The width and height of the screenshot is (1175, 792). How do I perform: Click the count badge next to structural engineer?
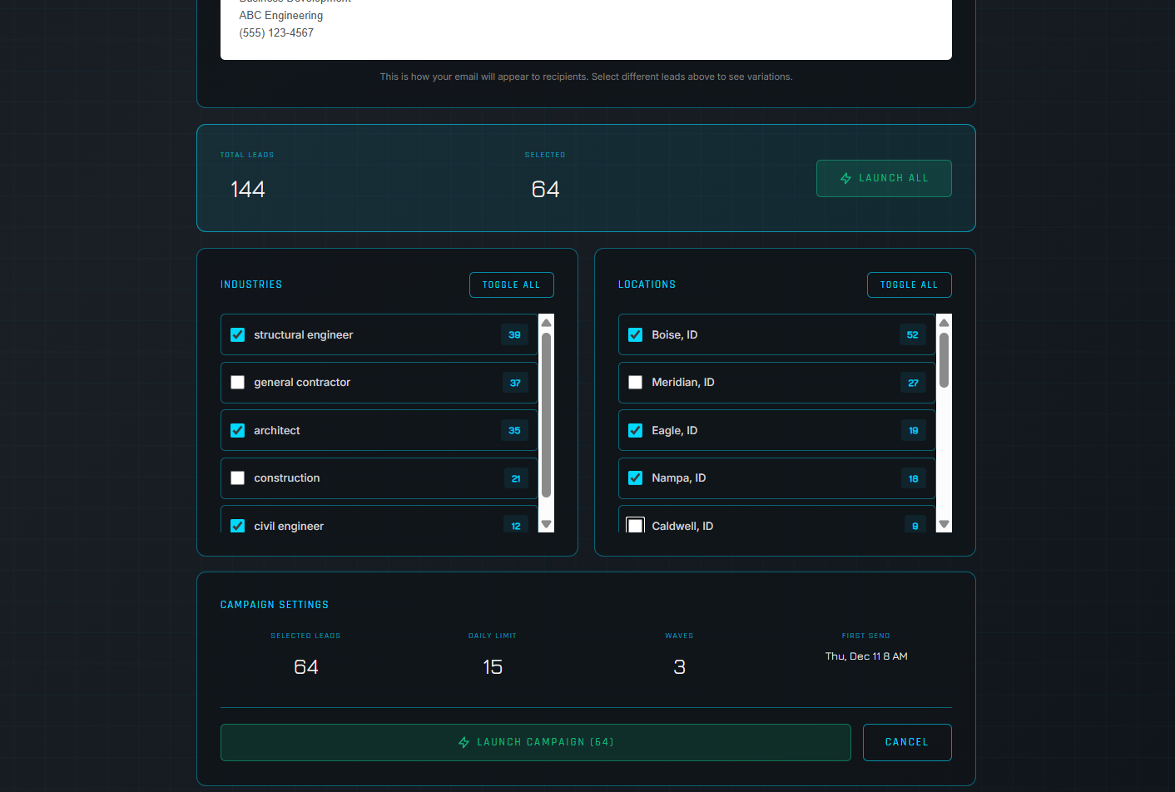pos(514,334)
